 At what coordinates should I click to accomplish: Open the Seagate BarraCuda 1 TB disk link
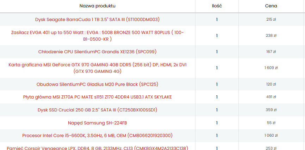click(x=97, y=20)
